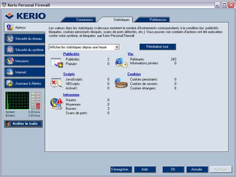
Task: Click the Aide button
Action: tap(145, 169)
